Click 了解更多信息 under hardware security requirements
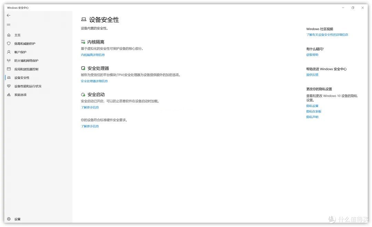 [90, 126]
